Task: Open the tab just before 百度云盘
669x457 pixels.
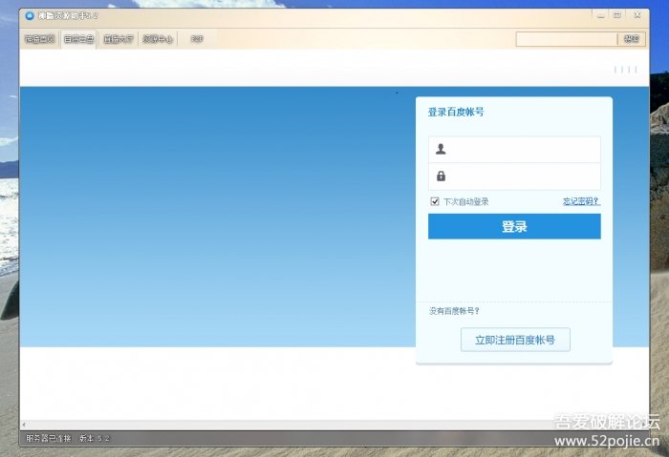Action: click(39, 39)
